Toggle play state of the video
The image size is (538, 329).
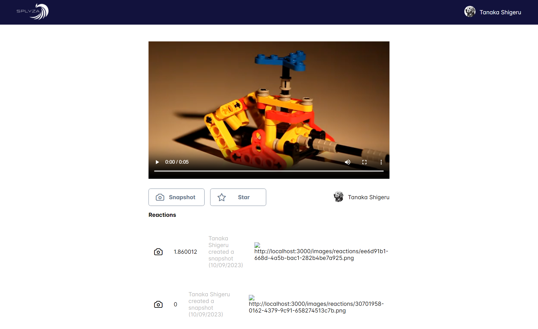(157, 161)
